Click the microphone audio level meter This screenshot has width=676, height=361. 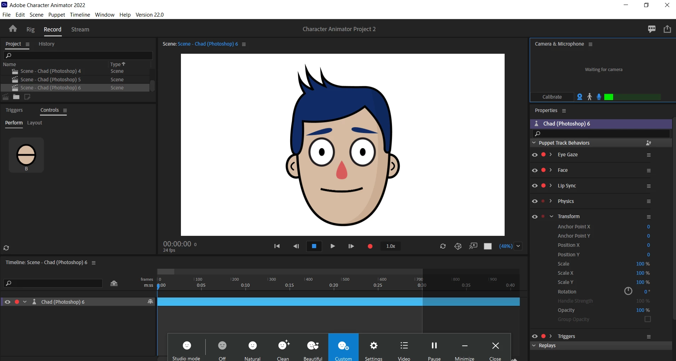tap(633, 97)
